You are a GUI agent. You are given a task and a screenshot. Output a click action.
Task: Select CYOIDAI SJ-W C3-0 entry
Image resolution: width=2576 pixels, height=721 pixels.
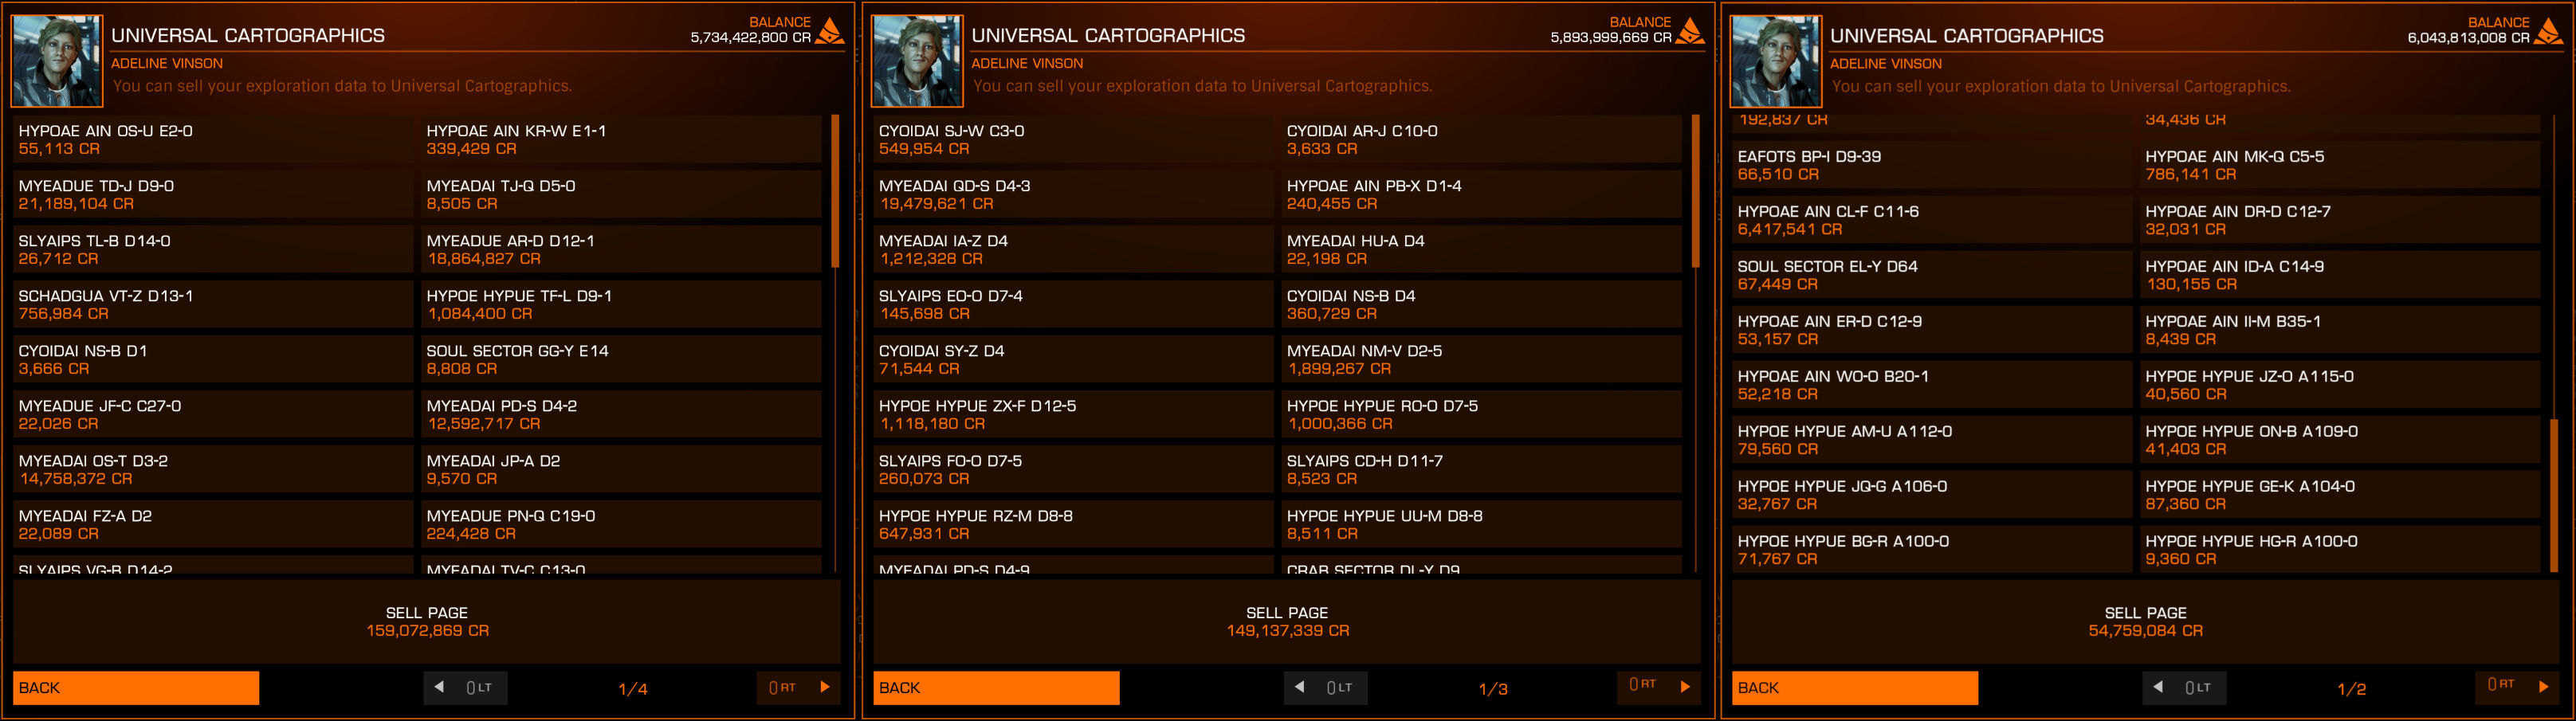point(1073,139)
